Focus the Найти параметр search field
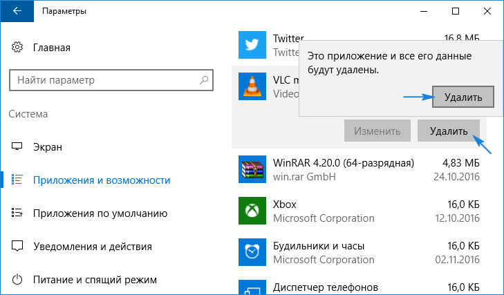 [111, 80]
